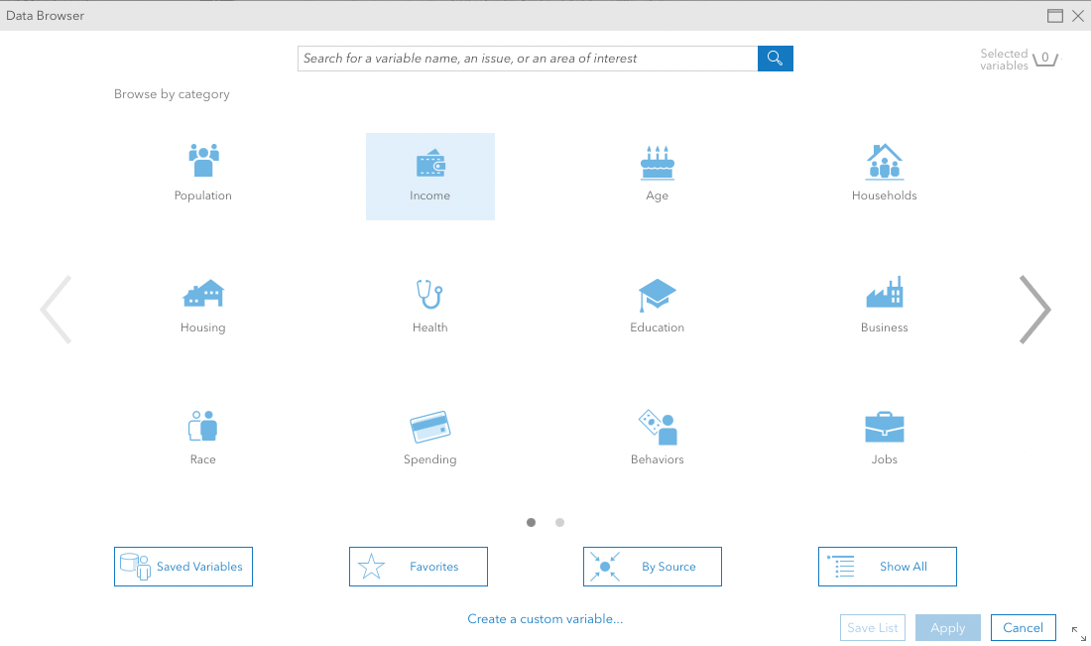Click Create a custom variable link

[545, 619]
